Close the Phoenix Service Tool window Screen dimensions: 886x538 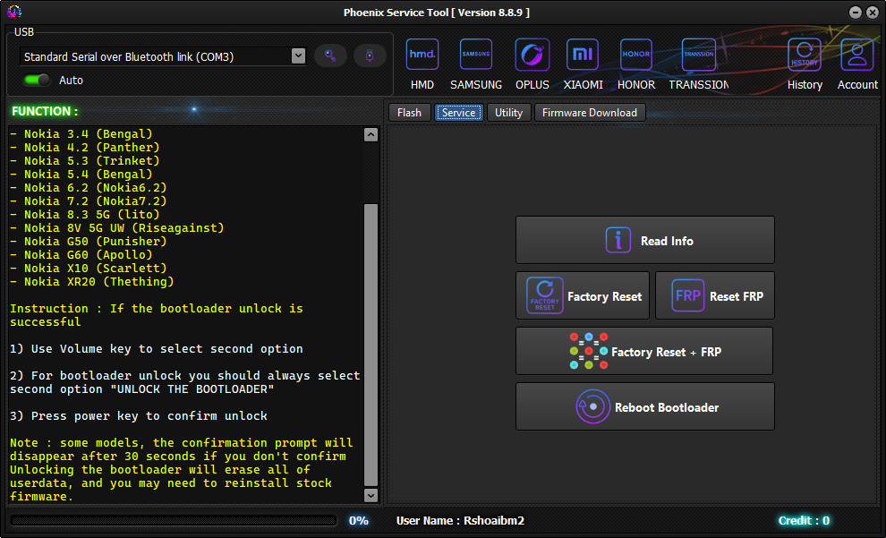873,13
